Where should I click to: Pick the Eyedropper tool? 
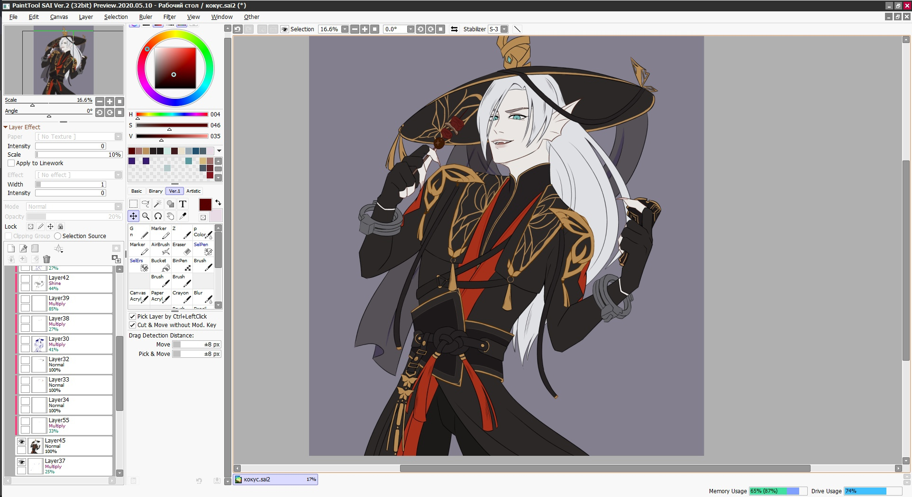(182, 216)
